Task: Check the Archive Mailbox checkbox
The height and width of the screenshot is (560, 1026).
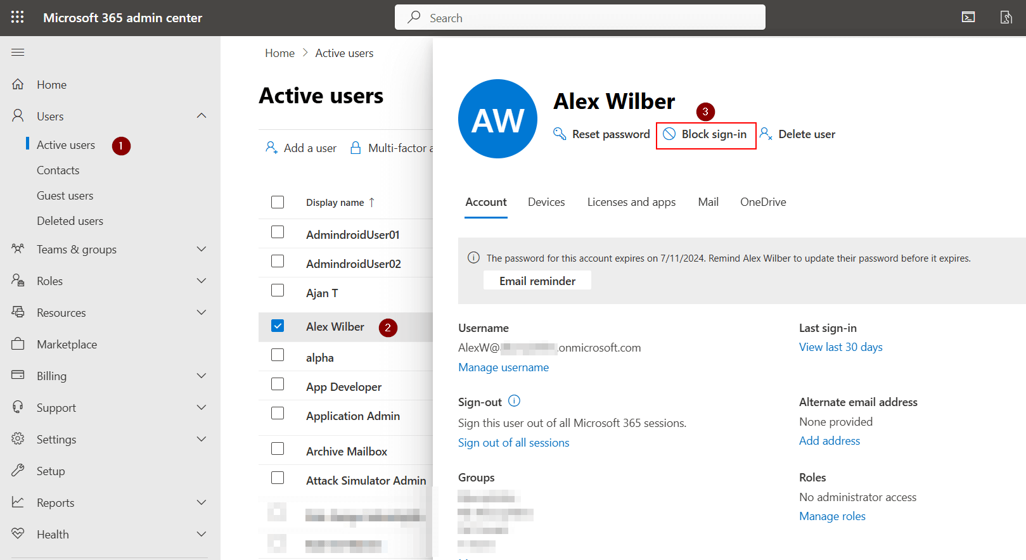Action: (x=278, y=449)
